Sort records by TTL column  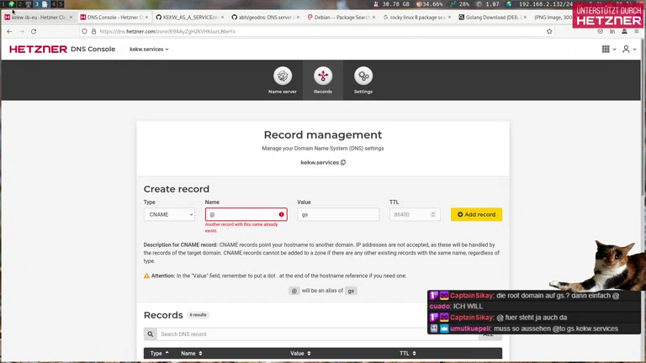click(x=408, y=353)
